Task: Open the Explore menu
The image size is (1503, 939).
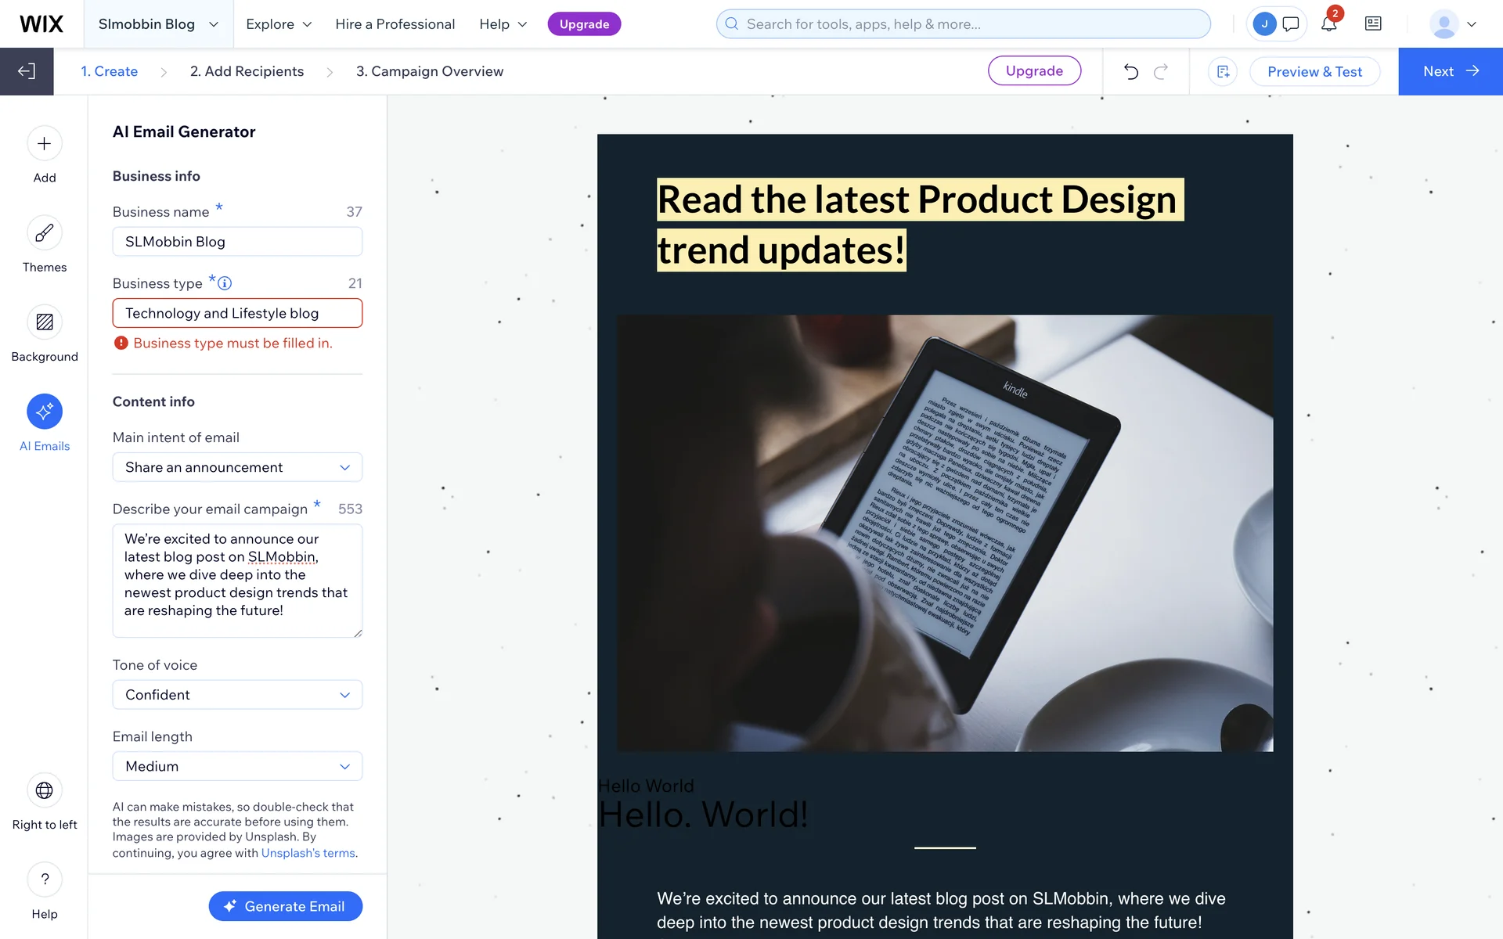Action: tap(279, 24)
